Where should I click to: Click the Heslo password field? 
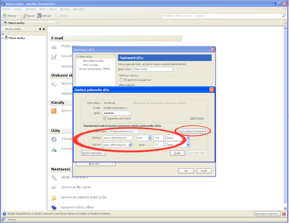coord(117,113)
